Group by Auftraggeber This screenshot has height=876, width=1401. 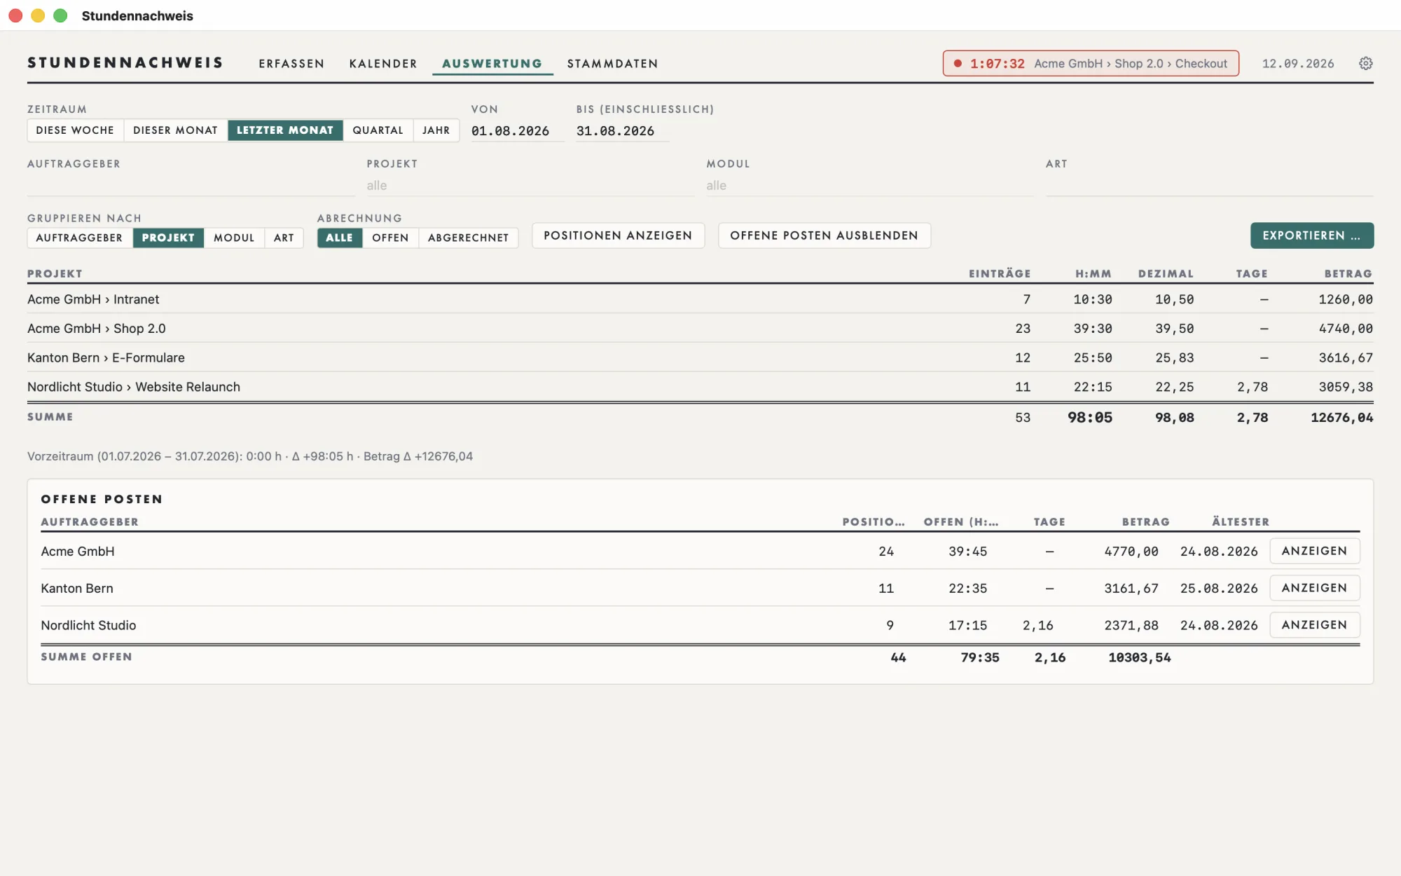coord(80,238)
